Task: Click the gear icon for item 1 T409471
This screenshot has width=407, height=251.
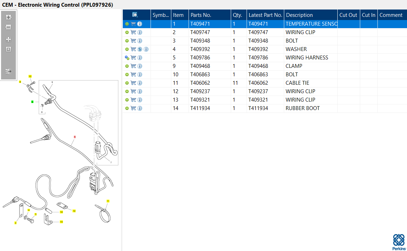Action: pos(127,24)
